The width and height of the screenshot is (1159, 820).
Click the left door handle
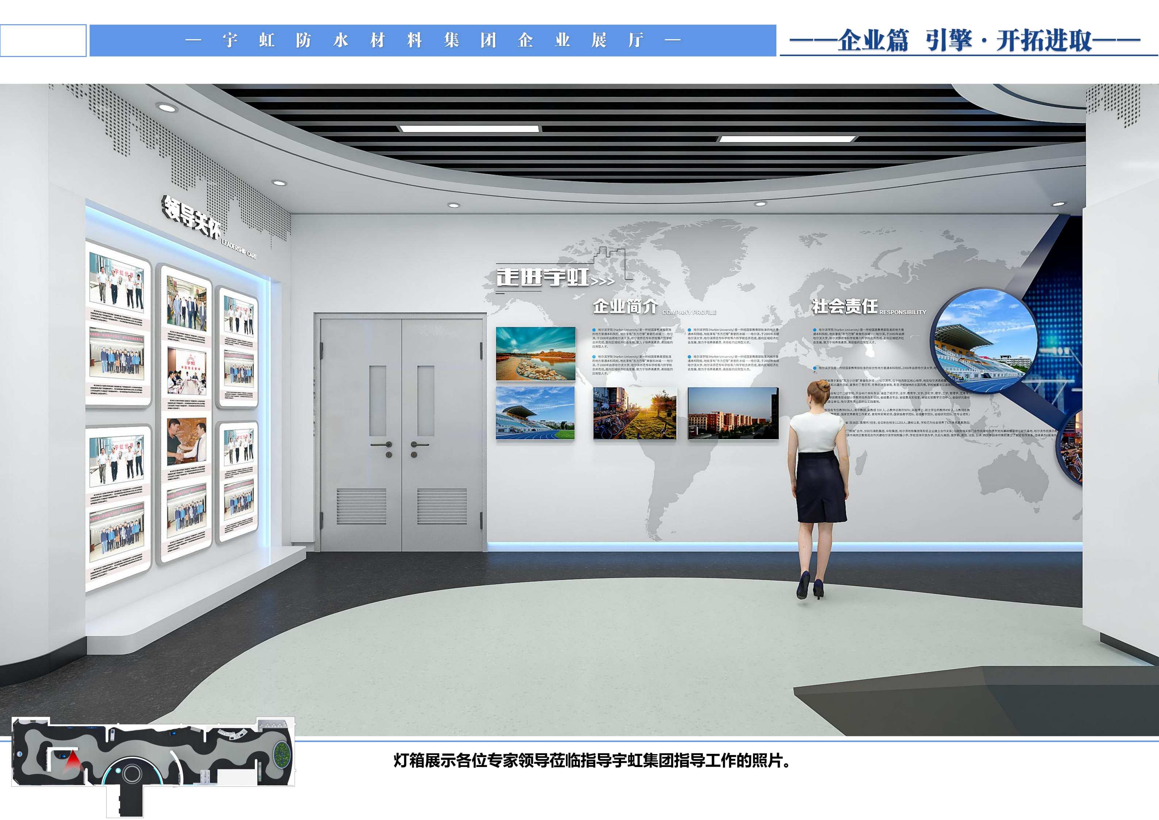point(382,445)
